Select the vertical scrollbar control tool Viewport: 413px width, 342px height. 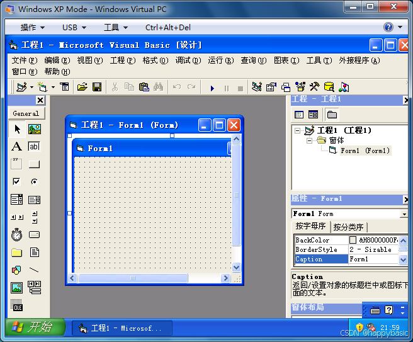point(35,217)
